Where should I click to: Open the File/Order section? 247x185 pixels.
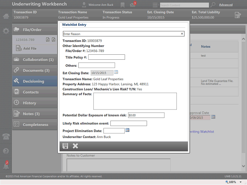[35, 30]
